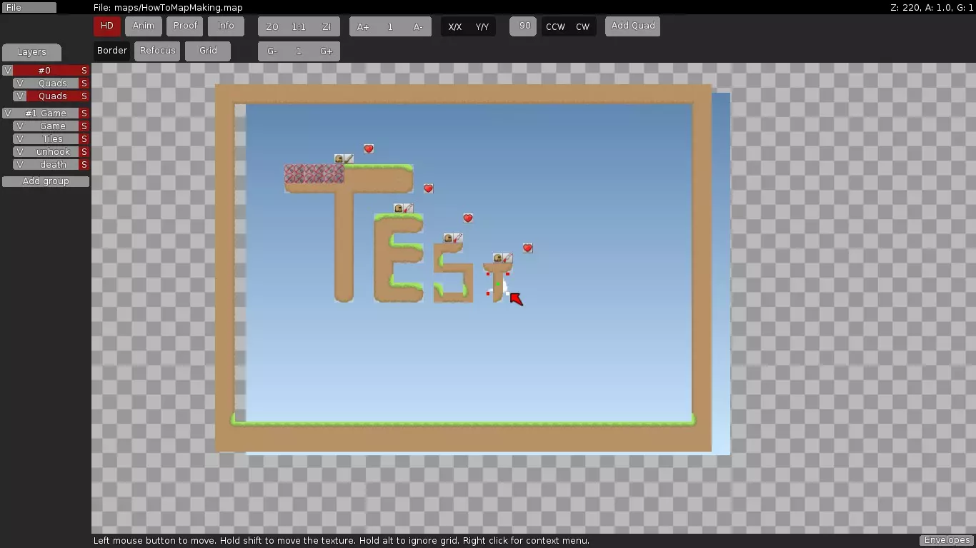Click the ZI zoom in button
This screenshot has width=976, height=548.
[x=327, y=27]
